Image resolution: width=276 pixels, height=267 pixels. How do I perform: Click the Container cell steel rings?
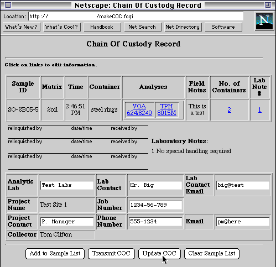[x=105, y=110]
